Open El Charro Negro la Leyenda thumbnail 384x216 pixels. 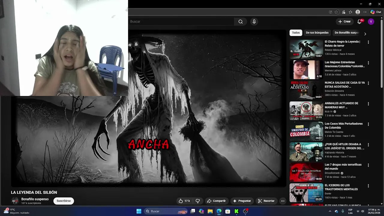click(x=306, y=49)
